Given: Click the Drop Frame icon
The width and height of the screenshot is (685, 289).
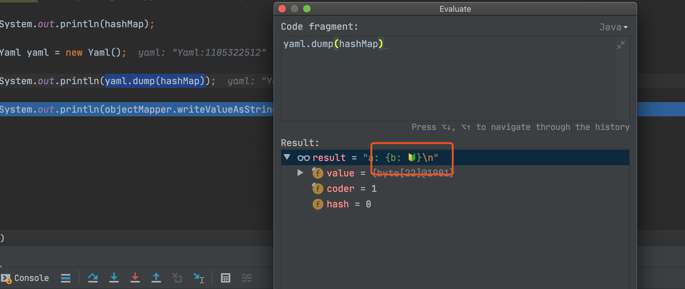Looking at the screenshot, I should [177, 278].
